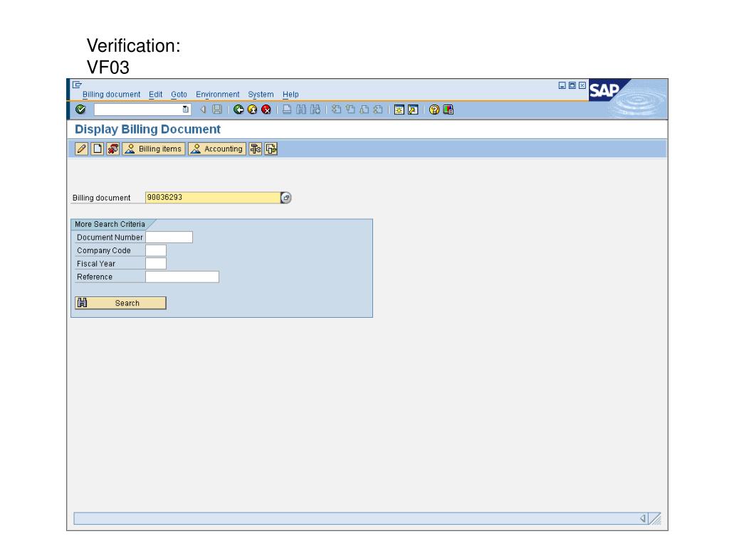729x546 pixels.
Task: Click the Document Number input field
Action: pos(169,237)
